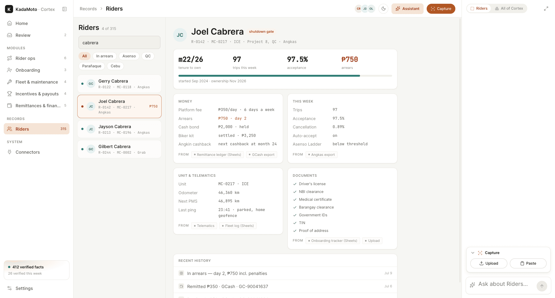The width and height of the screenshot is (555, 298).
Task: Click the rider search field
Action: pyautogui.click(x=119, y=42)
